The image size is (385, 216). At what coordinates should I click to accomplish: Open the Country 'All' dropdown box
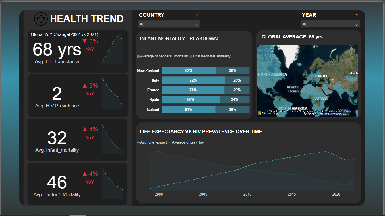[x=169, y=24]
